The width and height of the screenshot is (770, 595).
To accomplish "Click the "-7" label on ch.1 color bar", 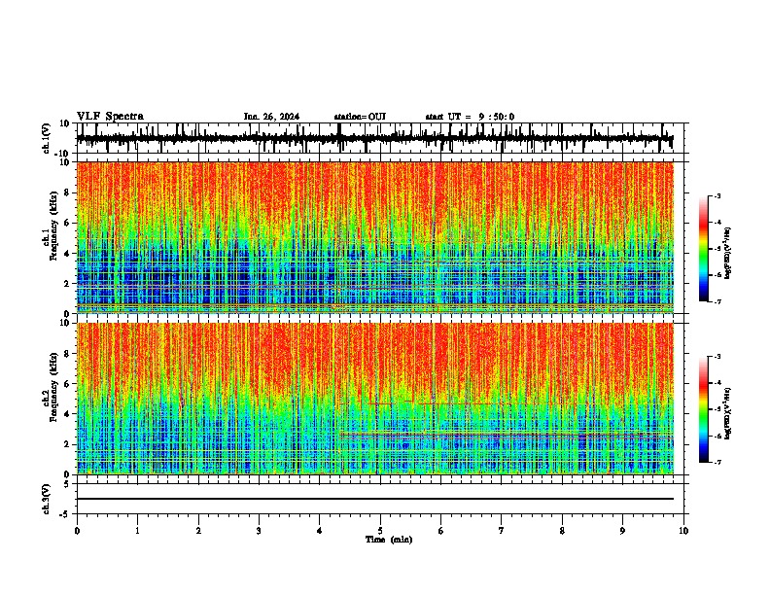I will point(717,301).
